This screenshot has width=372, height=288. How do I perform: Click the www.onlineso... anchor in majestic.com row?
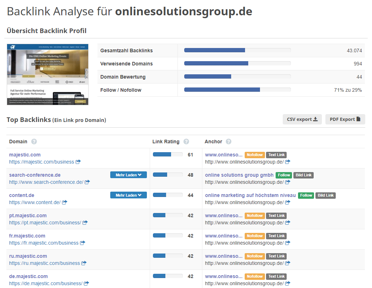pyautogui.click(x=224, y=155)
